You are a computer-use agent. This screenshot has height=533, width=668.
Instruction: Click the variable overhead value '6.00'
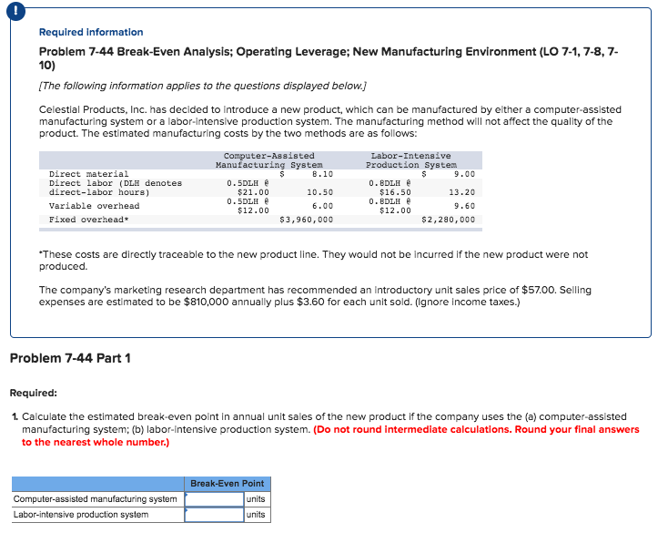tap(322, 206)
